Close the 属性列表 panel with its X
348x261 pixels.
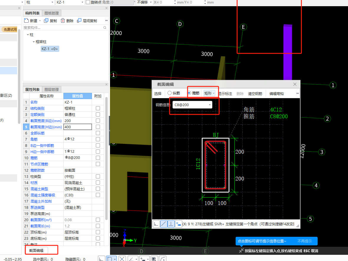pyautogui.click(x=106, y=85)
